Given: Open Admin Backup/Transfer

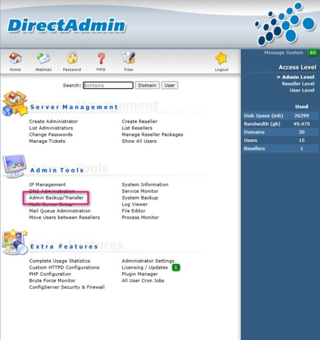Looking at the screenshot, I should pos(56,198).
